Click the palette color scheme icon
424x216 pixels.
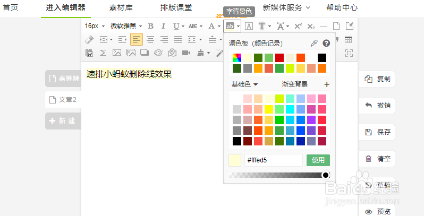(158, 53)
